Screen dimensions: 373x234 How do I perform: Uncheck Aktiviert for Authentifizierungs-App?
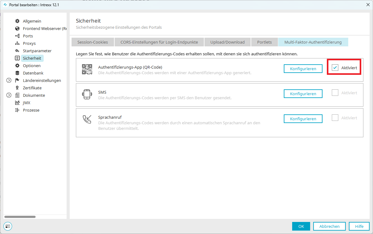pos(335,68)
